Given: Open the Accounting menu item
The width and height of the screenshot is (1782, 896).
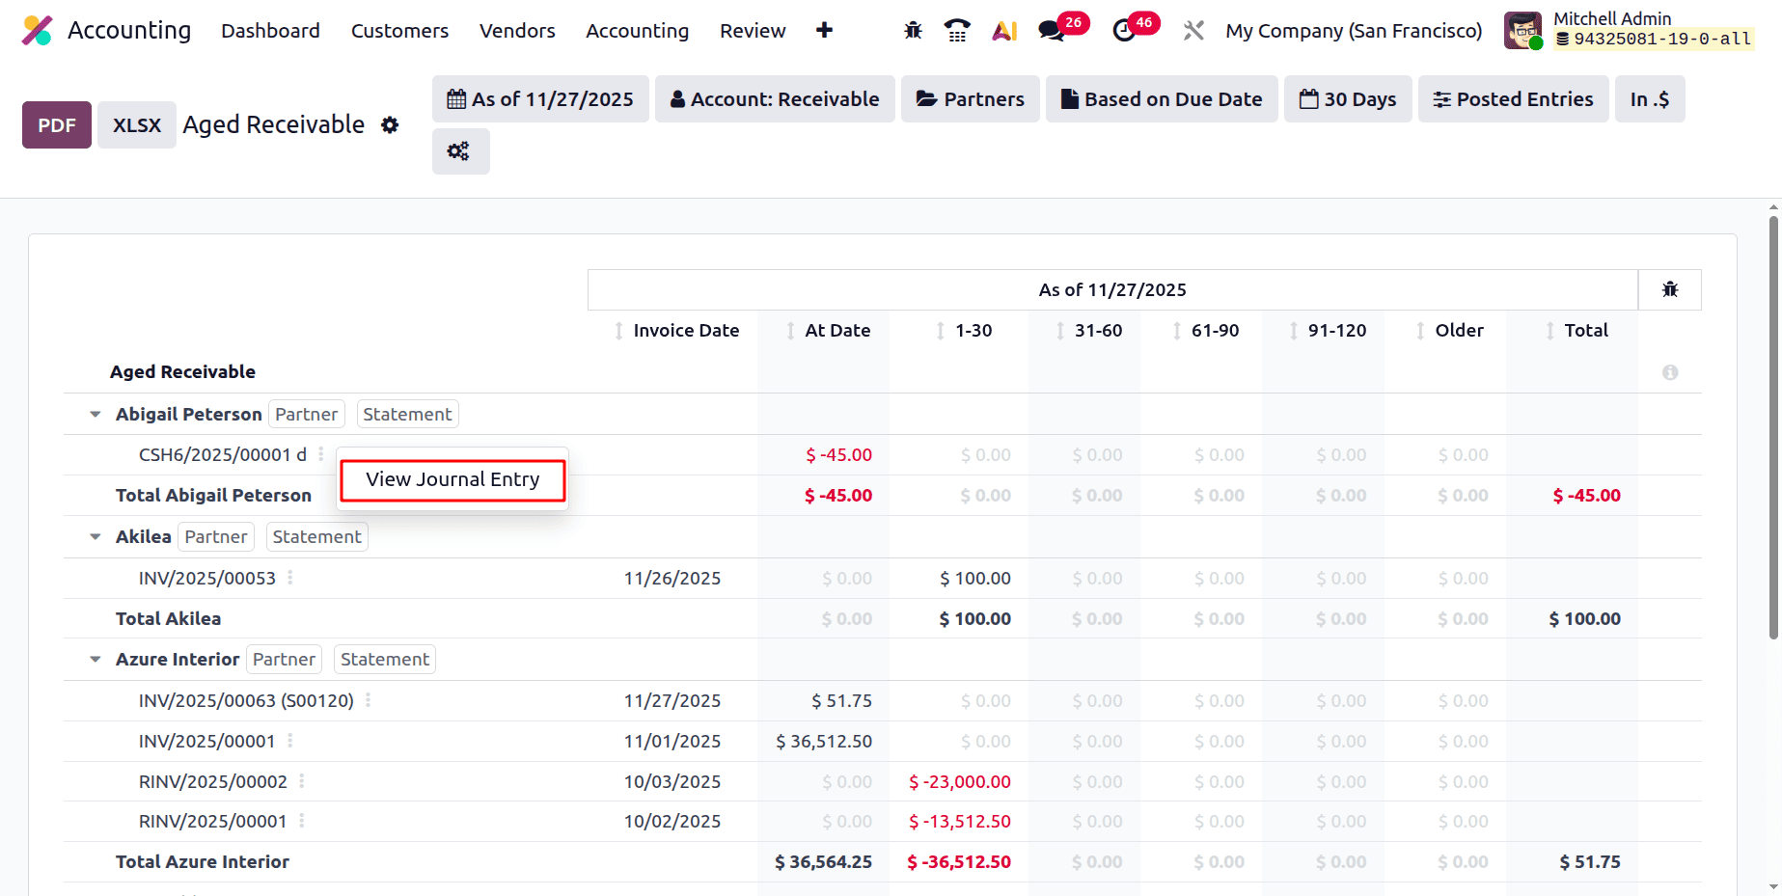Looking at the screenshot, I should coord(637,31).
